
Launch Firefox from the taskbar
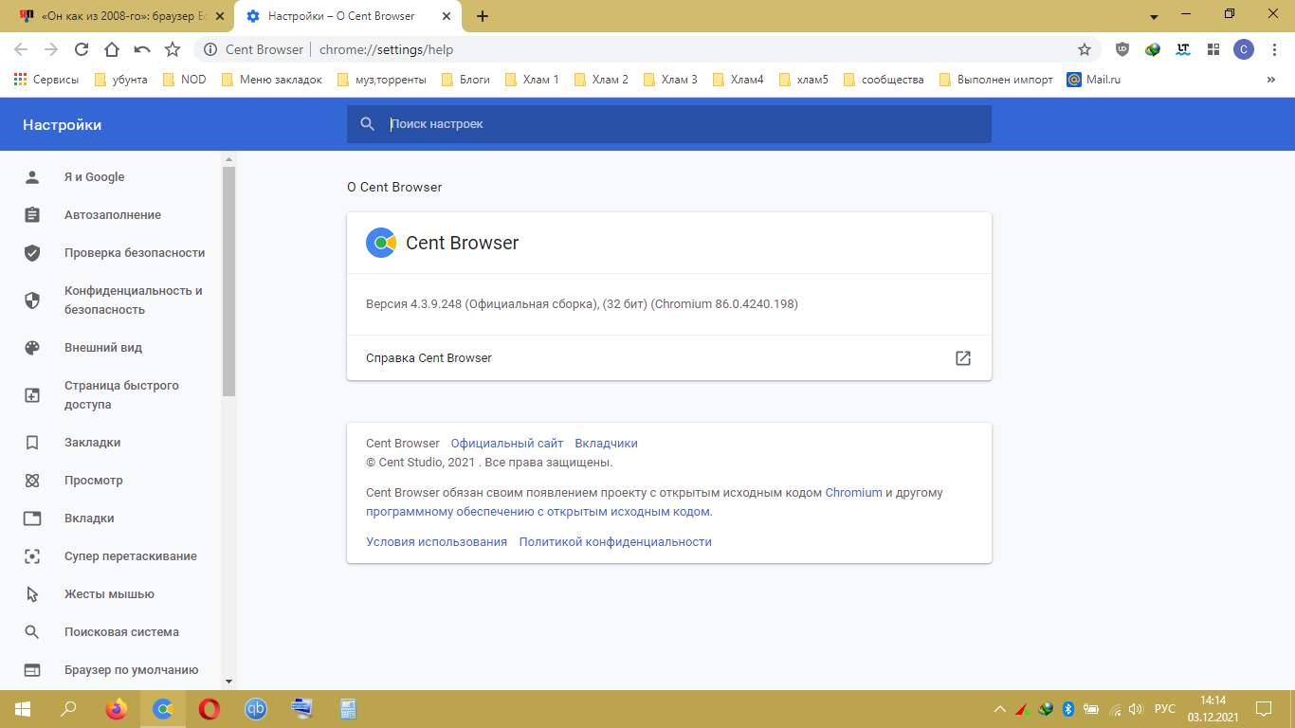click(x=117, y=709)
